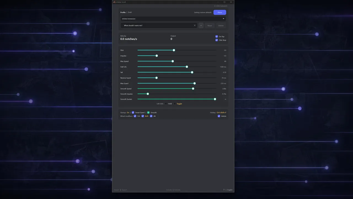This screenshot has width=353, height=199.
Task: Click the Export link
Action: 124,190
